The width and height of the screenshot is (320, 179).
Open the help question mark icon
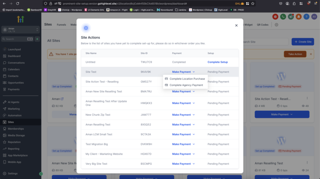tap(306, 17)
